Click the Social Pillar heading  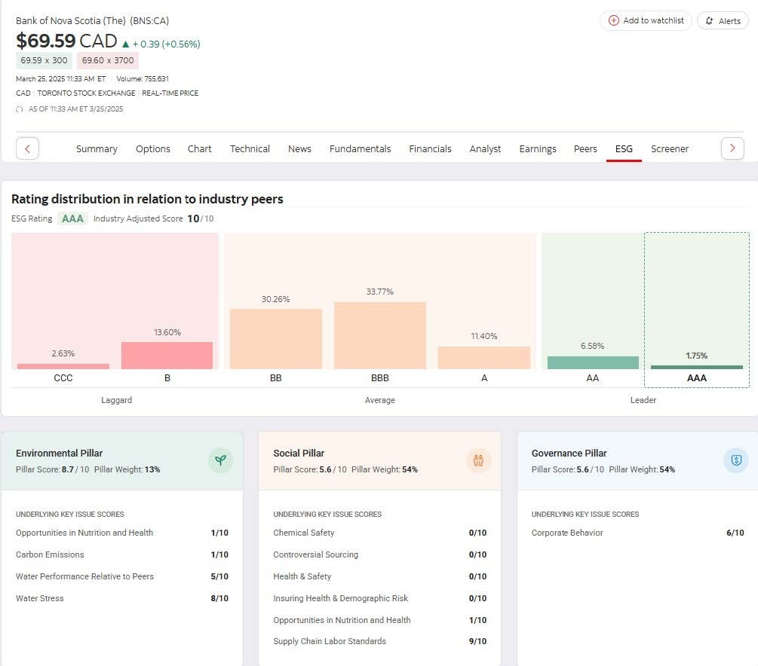coord(299,453)
